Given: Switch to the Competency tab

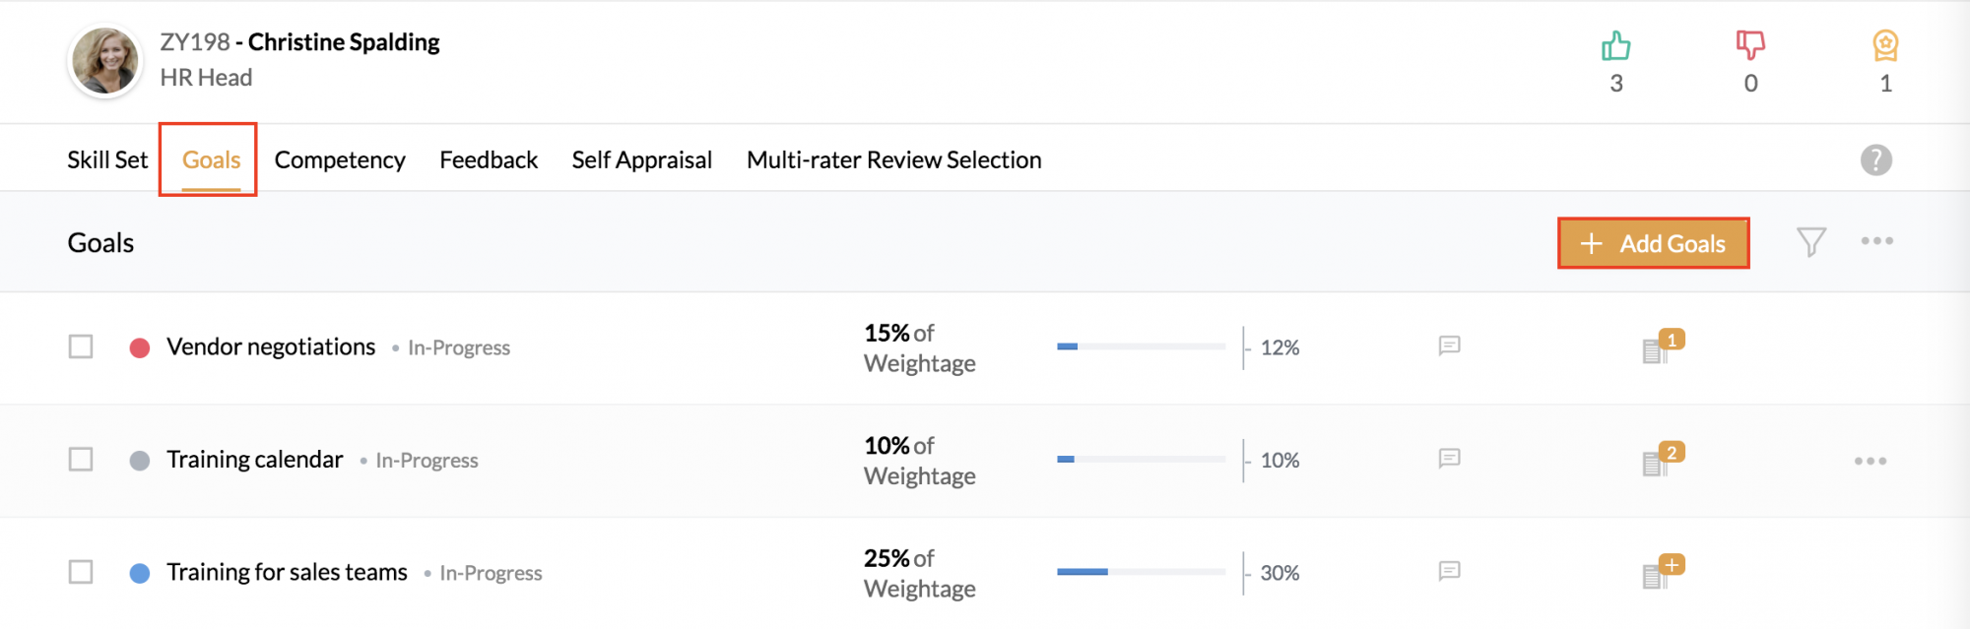Looking at the screenshot, I should pos(340,159).
